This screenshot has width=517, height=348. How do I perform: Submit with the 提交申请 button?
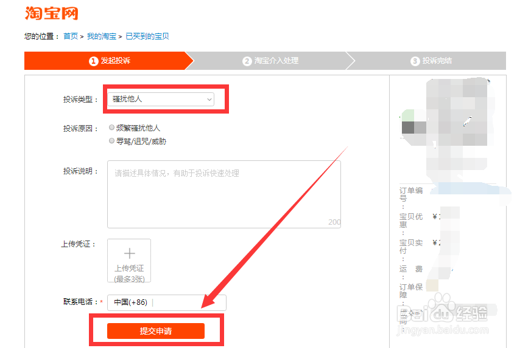(x=156, y=331)
